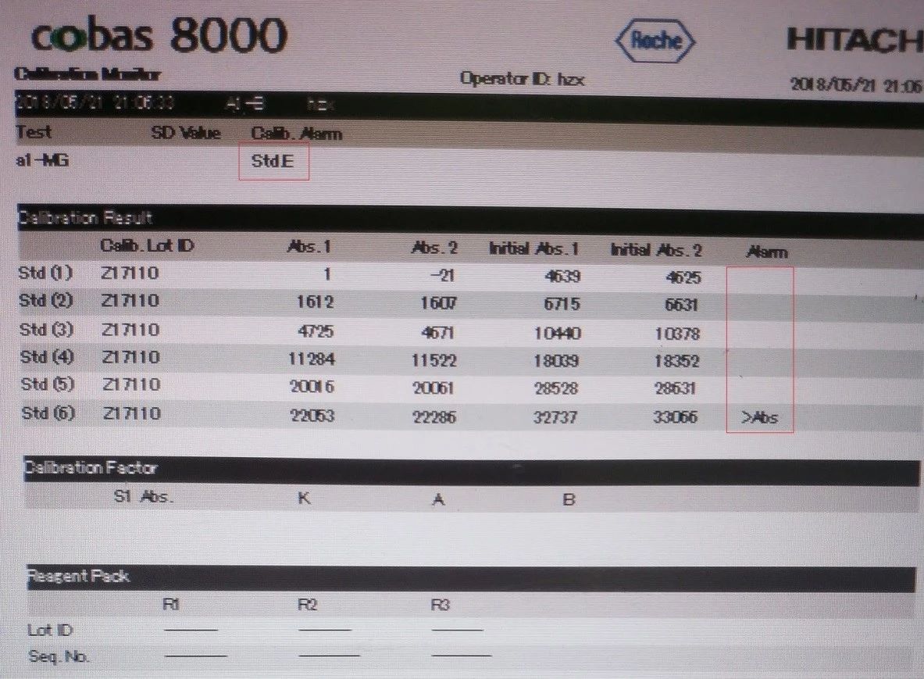Click the S1 Abs. factor label
924x679 pixels.
144,496
